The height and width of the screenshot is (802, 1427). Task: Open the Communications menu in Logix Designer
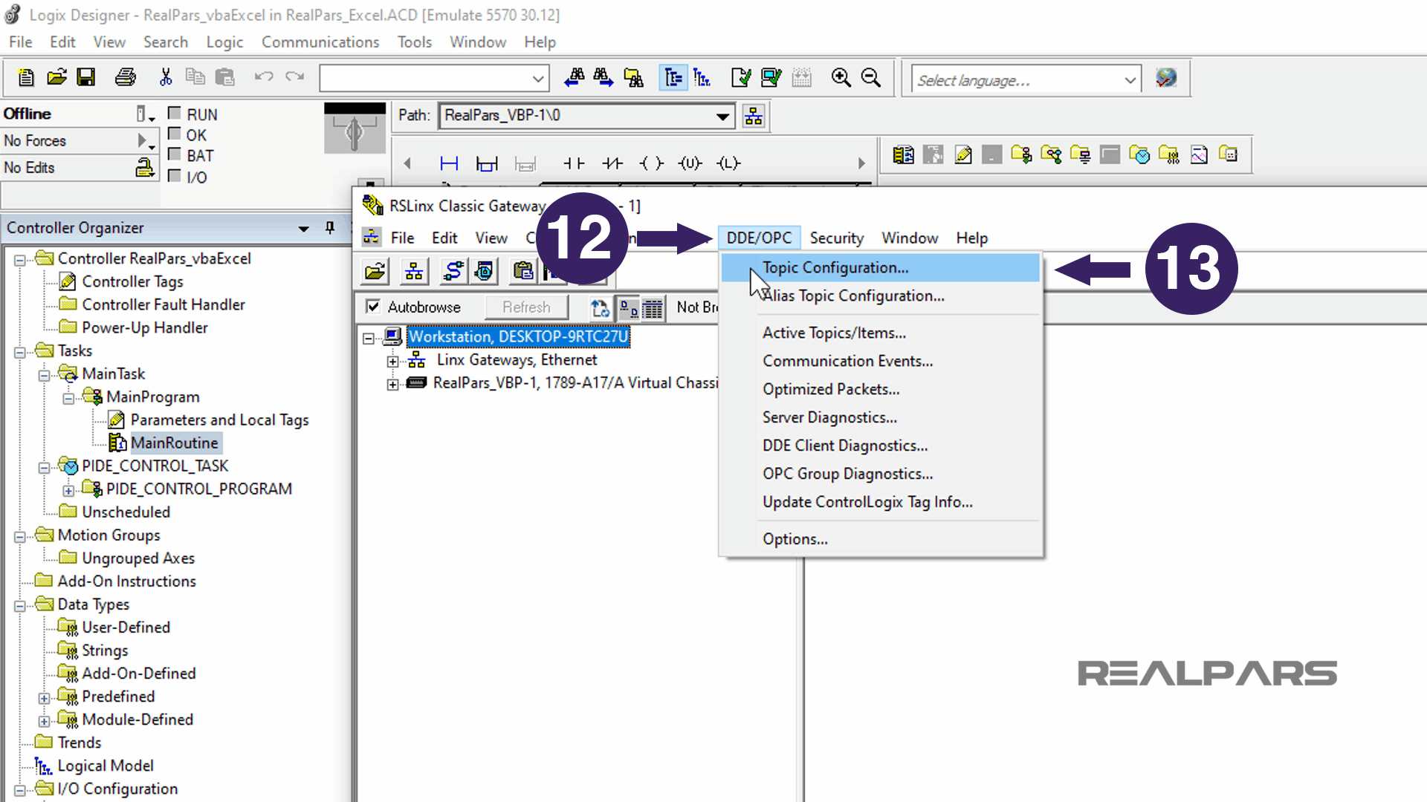320,42
